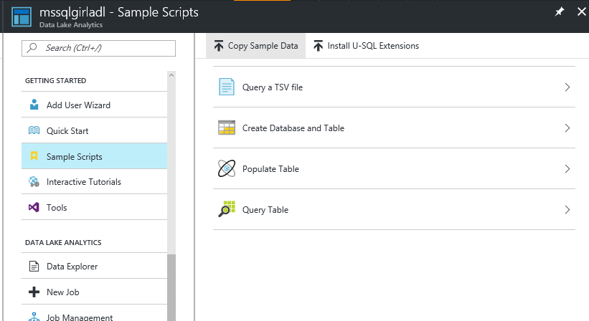Click the Create Database and Table grid icon
The image size is (589, 321).
[x=227, y=128]
